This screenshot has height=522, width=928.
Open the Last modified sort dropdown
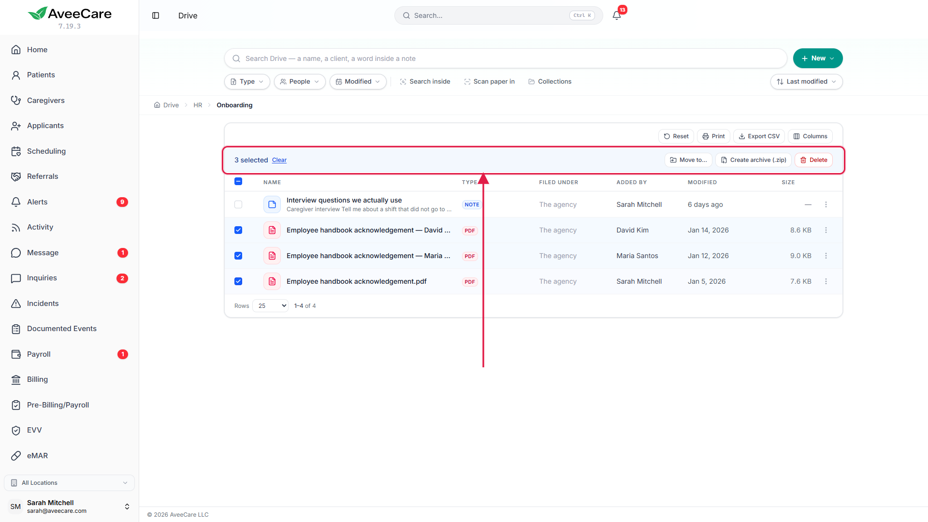(x=806, y=82)
